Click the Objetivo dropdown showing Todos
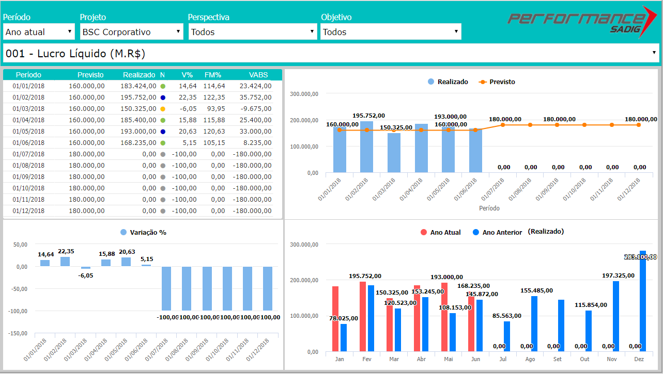 click(391, 32)
